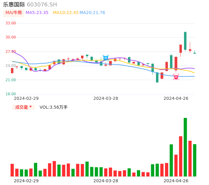Click 2024-04-26 date on price chart
The height and width of the screenshot is (185, 209).
(x=176, y=98)
